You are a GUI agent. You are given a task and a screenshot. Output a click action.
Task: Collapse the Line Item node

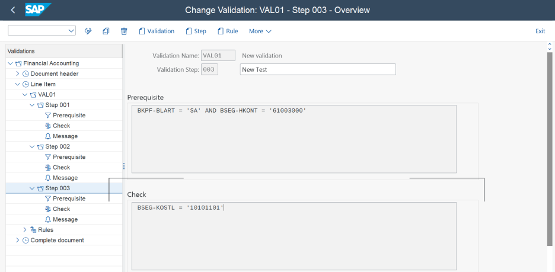17,84
